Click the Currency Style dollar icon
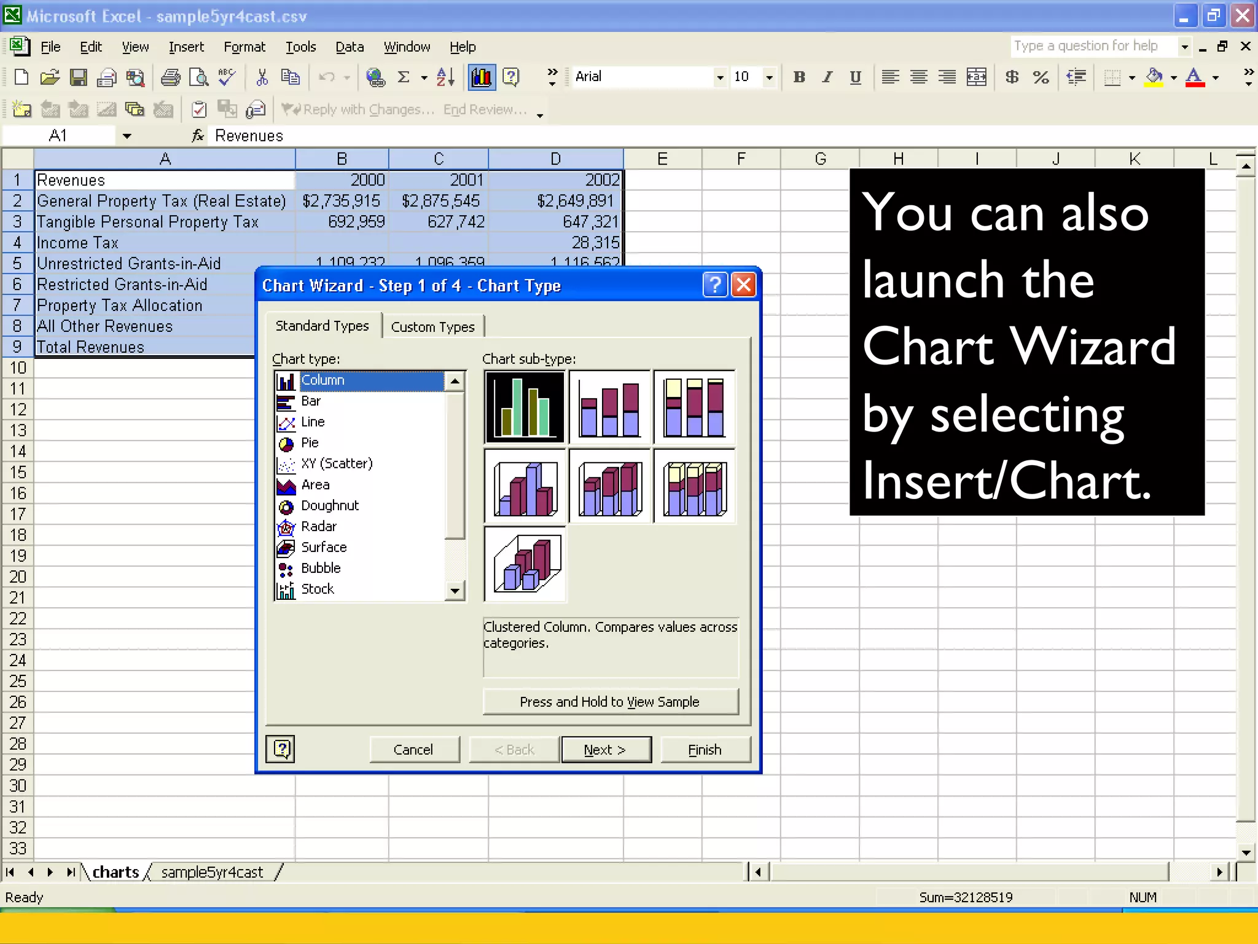The width and height of the screenshot is (1258, 944). click(x=1012, y=77)
